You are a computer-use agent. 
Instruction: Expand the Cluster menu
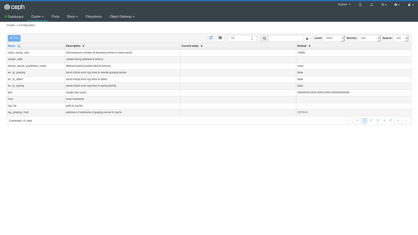coord(37,17)
